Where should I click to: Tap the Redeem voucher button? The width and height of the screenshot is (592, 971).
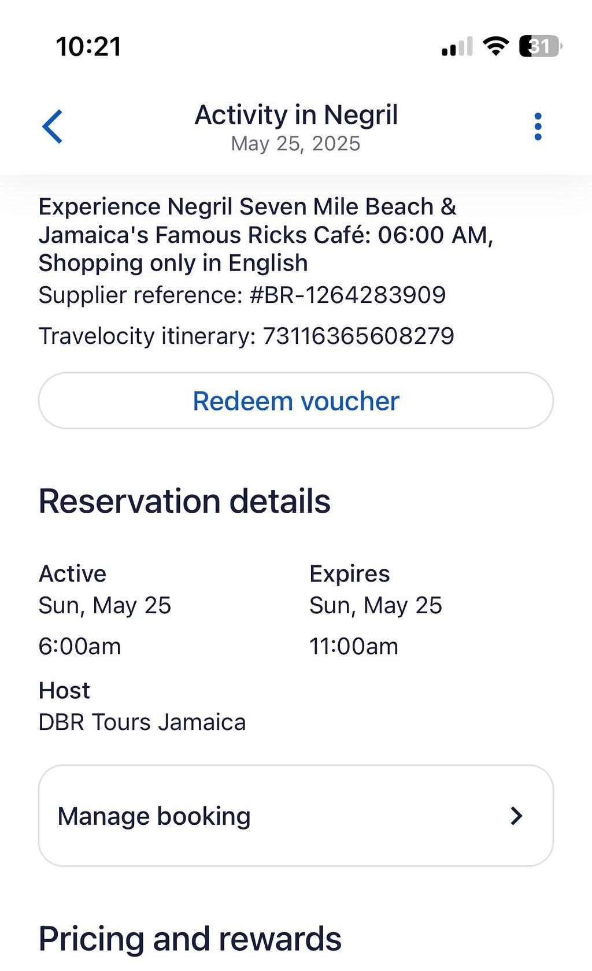[x=296, y=401]
